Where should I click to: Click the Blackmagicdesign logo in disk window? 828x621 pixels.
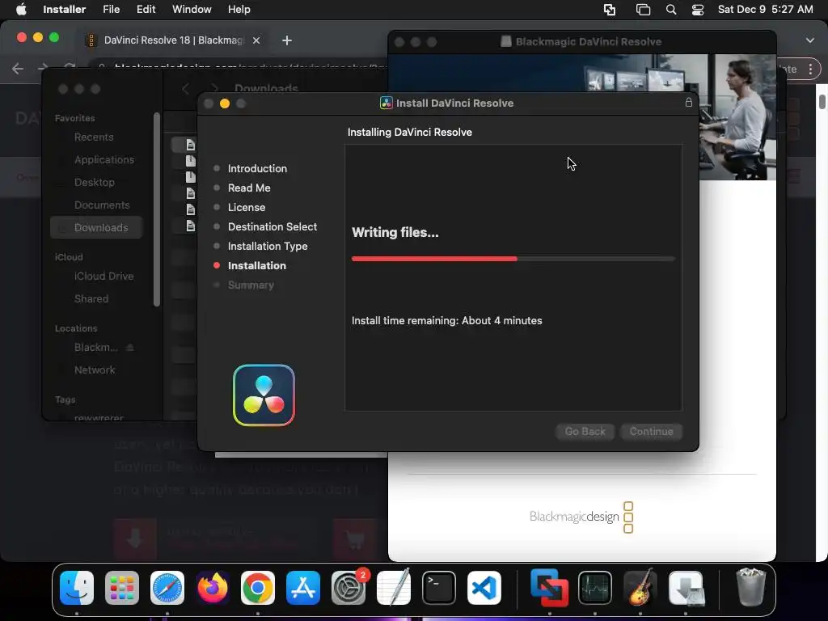click(581, 517)
